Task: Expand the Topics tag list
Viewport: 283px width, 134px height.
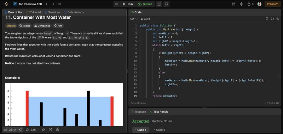Action: 25,26
